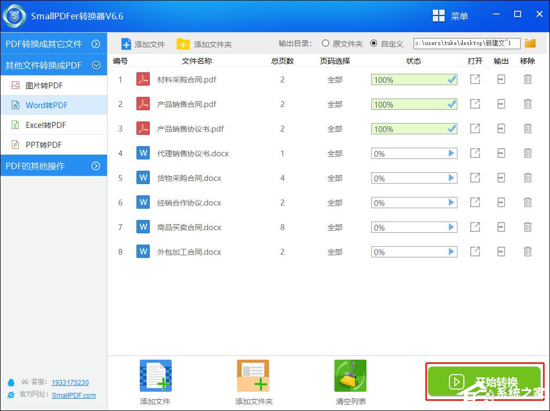This screenshot has height=411, width=550.
Task: Clear the list using the 清空列表 broom icon
Action: pyautogui.click(x=350, y=376)
